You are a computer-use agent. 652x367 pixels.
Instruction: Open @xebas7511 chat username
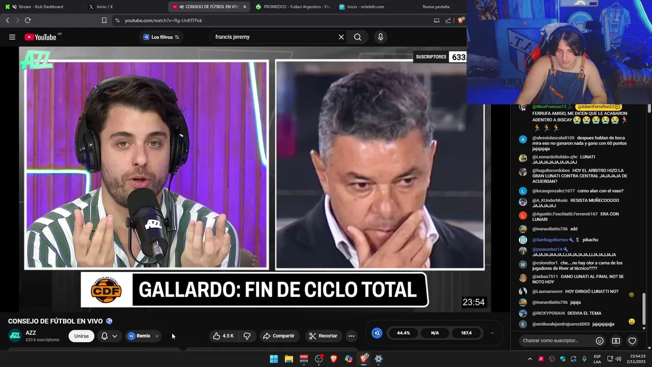(x=545, y=276)
